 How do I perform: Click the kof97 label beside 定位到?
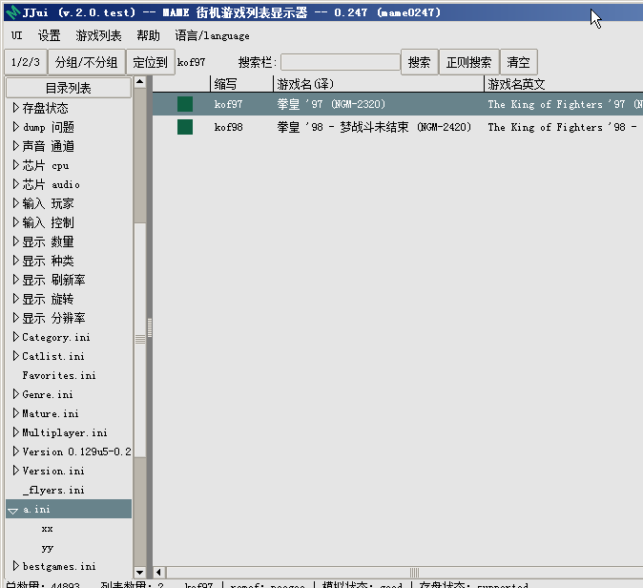[x=191, y=62]
